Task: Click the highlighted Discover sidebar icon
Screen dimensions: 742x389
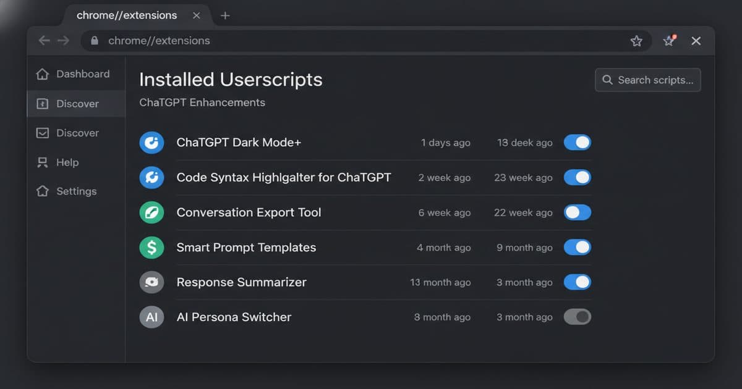Action: pos(42,104)
